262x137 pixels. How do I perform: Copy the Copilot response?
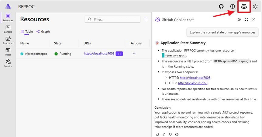click(x=157, y=134)
